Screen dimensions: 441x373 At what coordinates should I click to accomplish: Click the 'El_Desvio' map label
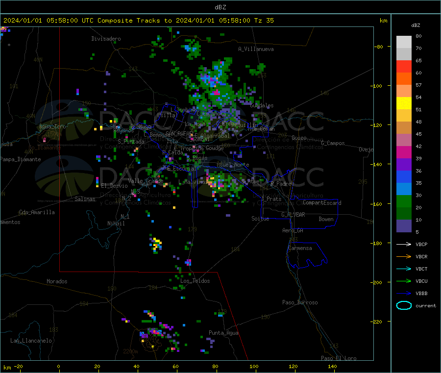point(114,186)
